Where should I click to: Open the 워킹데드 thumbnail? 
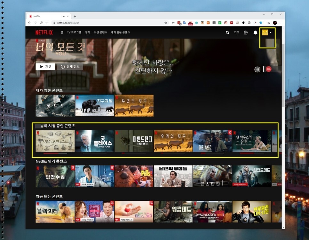[173, 212]
